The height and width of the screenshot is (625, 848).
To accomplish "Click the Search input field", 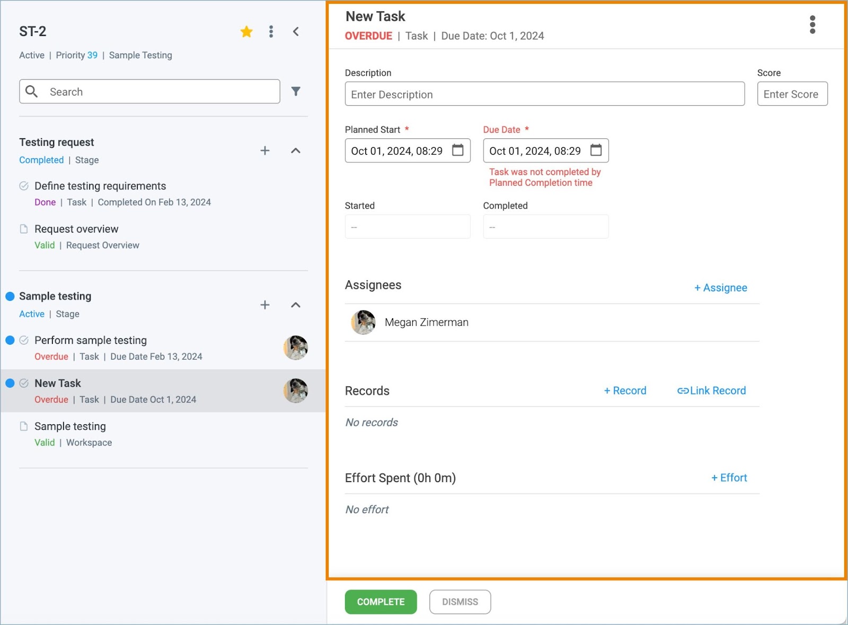I will [149, 92].
